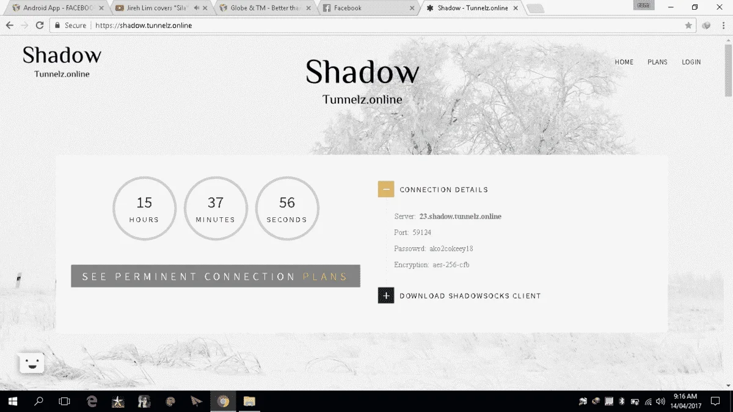This screenshot has width=733, height=412.
Task: Click the taskbar clock 9:16 AM
Action: pos(685,401)
